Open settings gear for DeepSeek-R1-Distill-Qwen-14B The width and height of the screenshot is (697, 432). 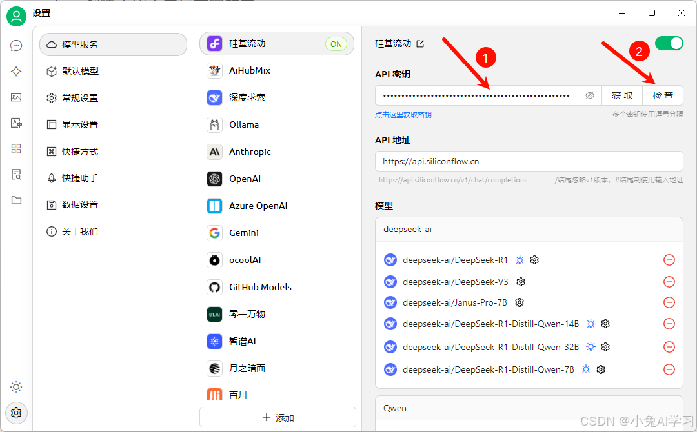(605, 324)
